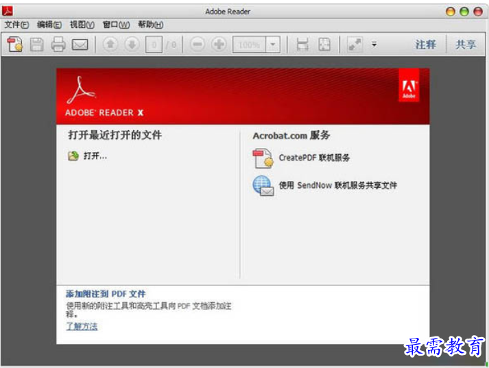Open the 视图(V) menu

click(82, 25)
